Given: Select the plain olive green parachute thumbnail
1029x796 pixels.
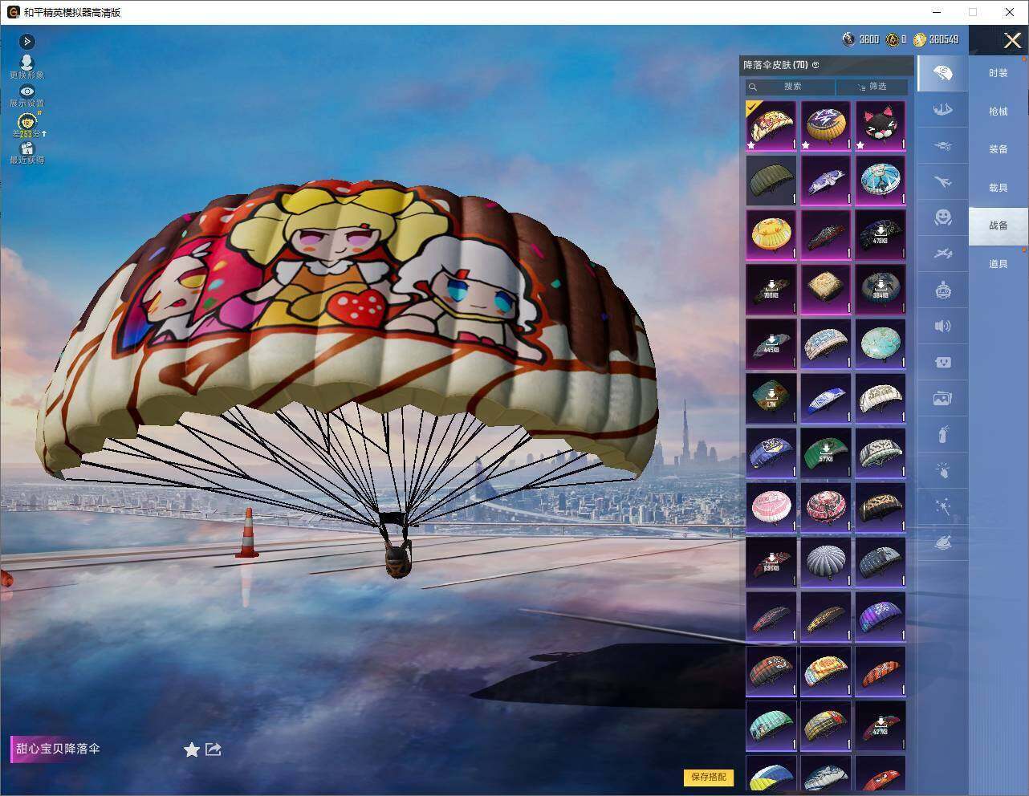Looking at the screenshot, I should (771, 181).
